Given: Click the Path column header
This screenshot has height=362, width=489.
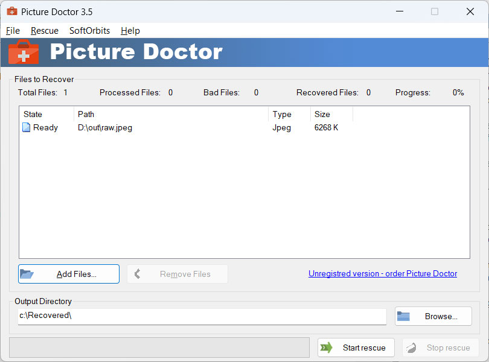Looking at the screenshot, I should point(171,114).
